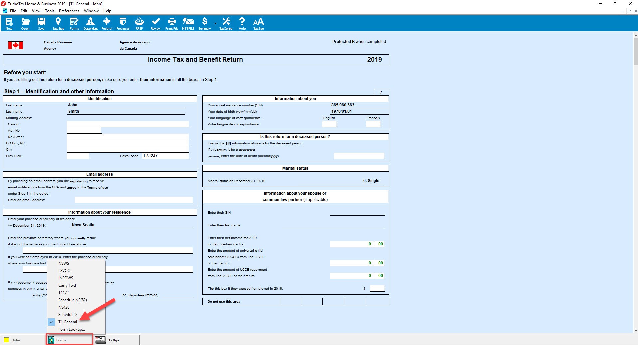Click the Care of address field
This screenshot has height=345, width=638.
tap(127, 124)
